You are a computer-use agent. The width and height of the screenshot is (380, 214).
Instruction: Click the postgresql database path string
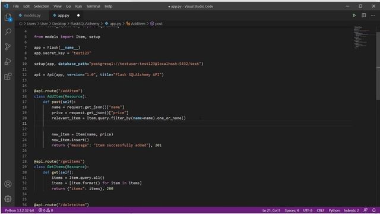point(145,64)
